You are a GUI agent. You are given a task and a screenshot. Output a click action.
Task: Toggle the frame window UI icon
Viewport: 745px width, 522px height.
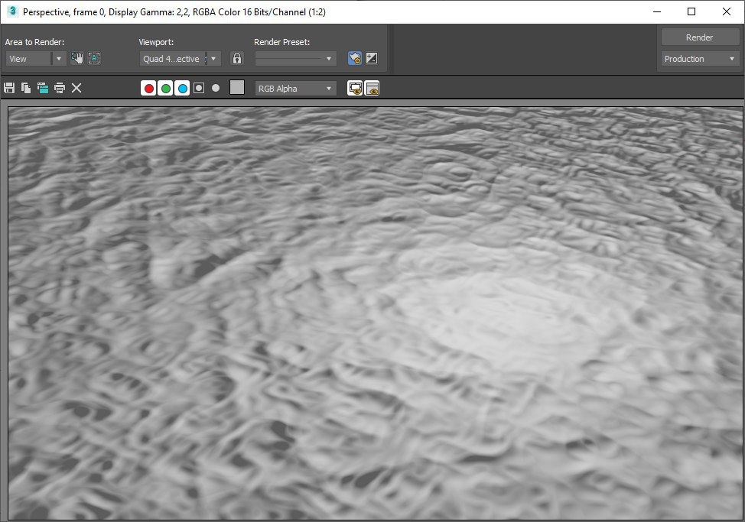pyautogui.click(x=372, y=88)
